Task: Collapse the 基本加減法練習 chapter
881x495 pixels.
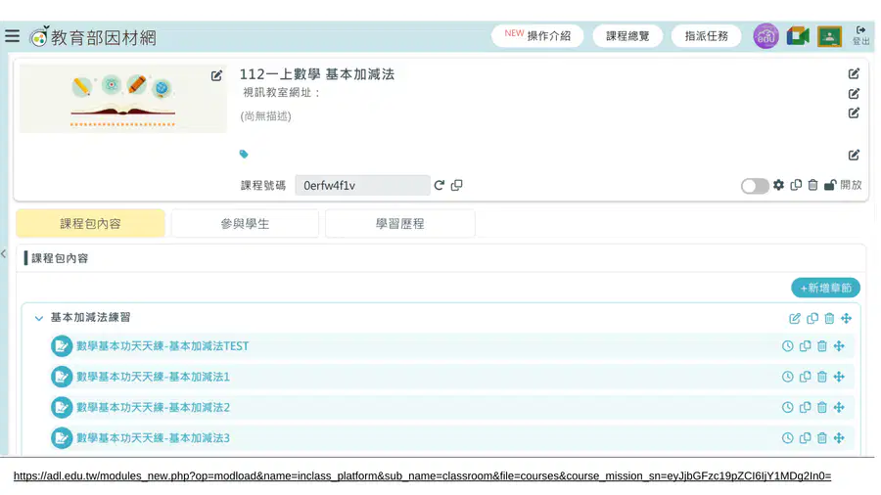Action: pyautogui.click(x=39, y=318)
